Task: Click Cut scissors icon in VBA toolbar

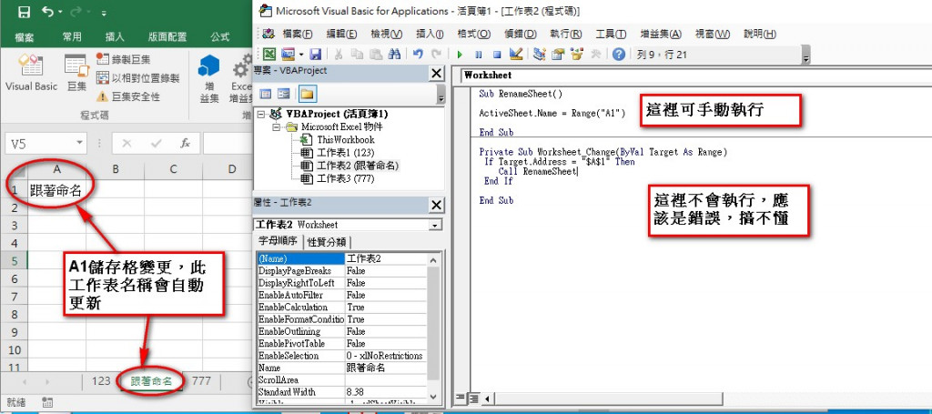Action: click(x=339, y=54)
